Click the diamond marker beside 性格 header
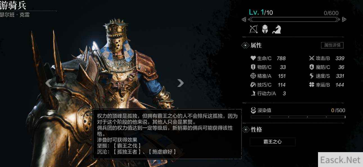363x167 pixels. pyautogui.click(x=245, y=129)
